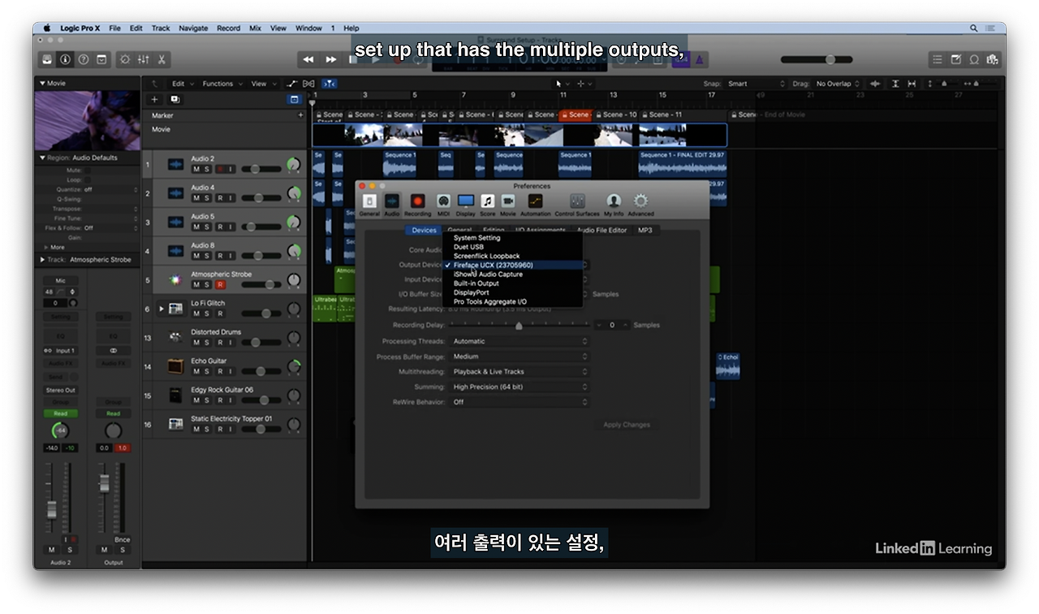Toggle the automation curve button
The width and height of the screenshot is (1039, 614).
(292, 84)
